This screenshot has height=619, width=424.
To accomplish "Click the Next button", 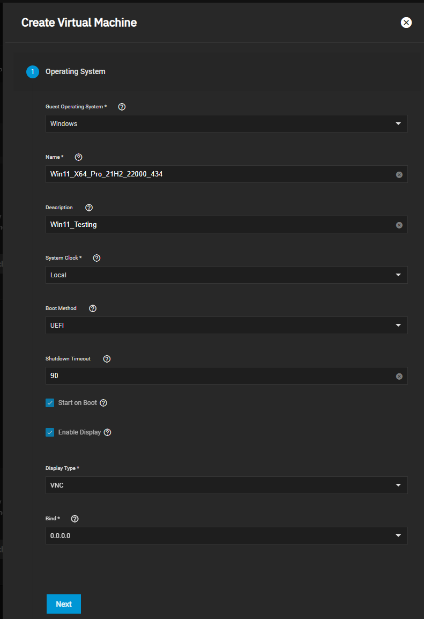I will (64, 604).
